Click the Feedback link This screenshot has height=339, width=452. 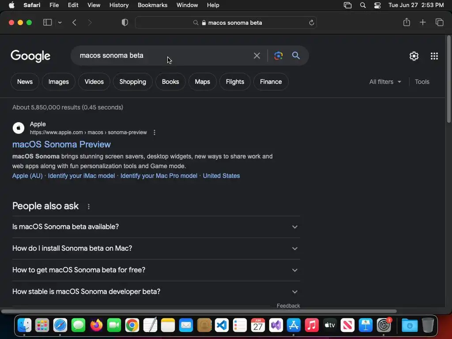pyautogui.click(x=288, y=306)
